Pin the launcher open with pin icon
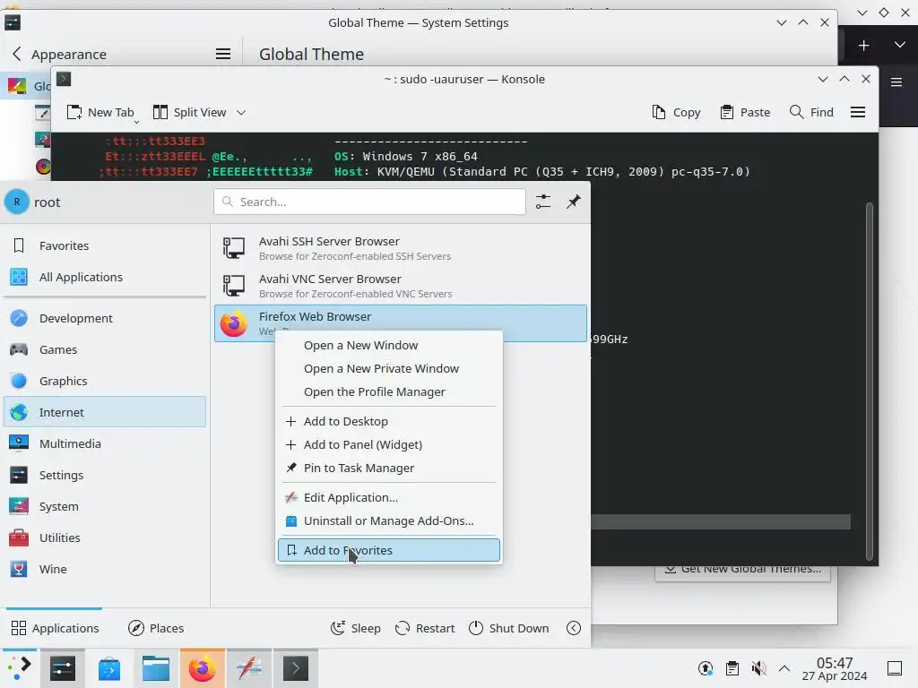 [574, 202]
